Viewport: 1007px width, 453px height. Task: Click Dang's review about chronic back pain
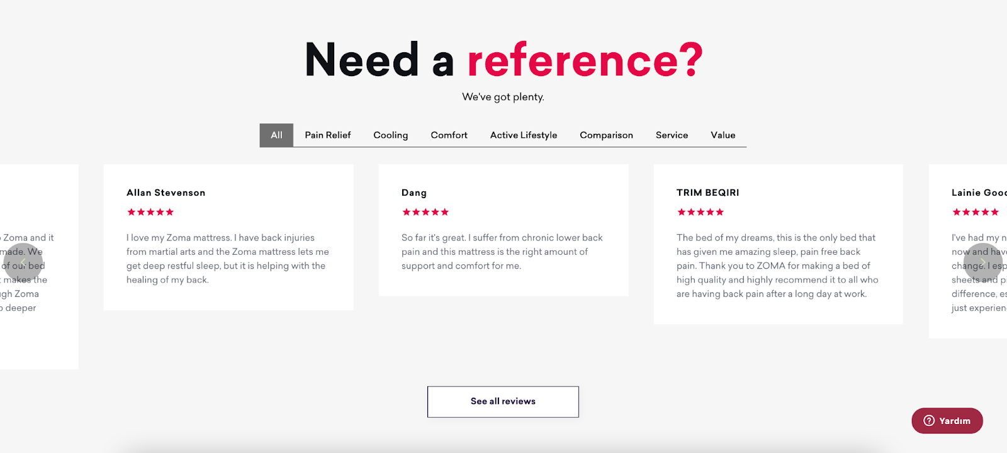502,252
